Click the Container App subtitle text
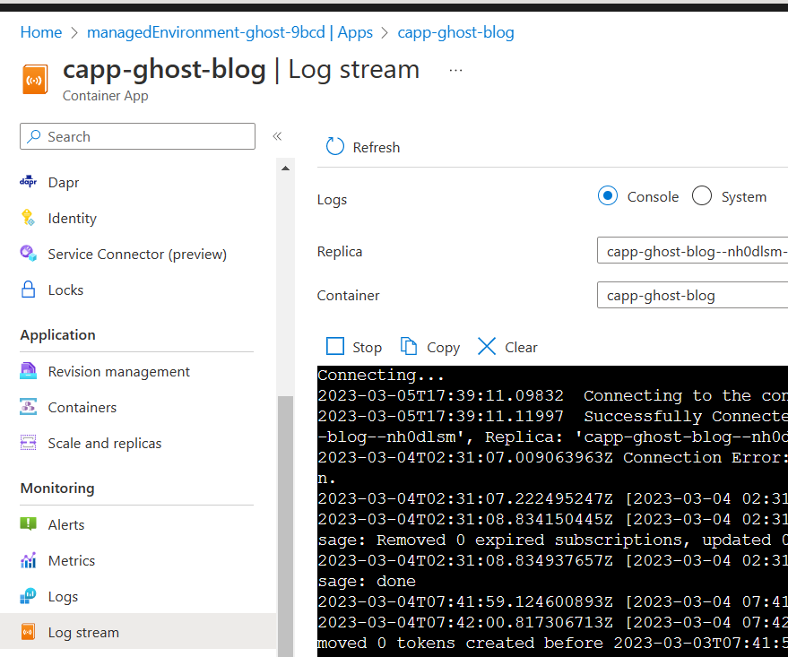788x657 pixels. (x=106, y=95)
